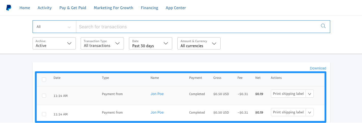Click the Payment column header
362x123 pixels.
[x=196, y=78]
